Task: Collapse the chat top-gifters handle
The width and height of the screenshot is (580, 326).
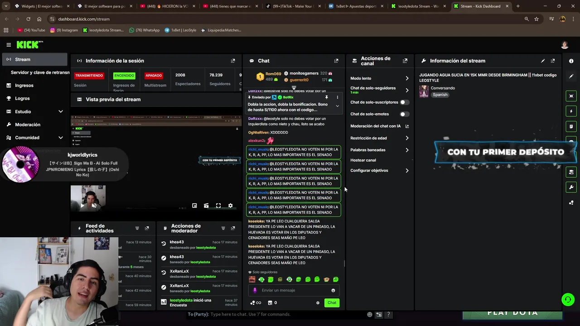Action: [x=294, y=87]
